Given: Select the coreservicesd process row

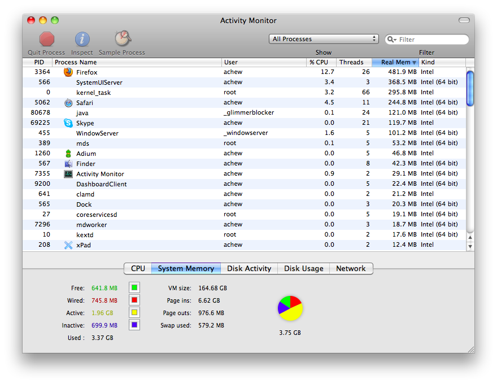Looking at the screenshot, I should coord(245,215).
